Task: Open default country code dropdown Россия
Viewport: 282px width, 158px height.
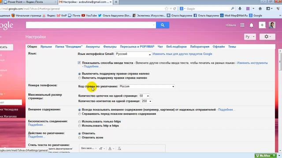Action: [147, 86]
